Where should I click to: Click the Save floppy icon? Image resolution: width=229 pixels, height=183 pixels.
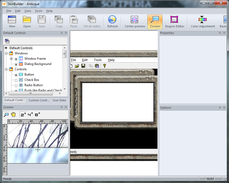click(42, 20)
